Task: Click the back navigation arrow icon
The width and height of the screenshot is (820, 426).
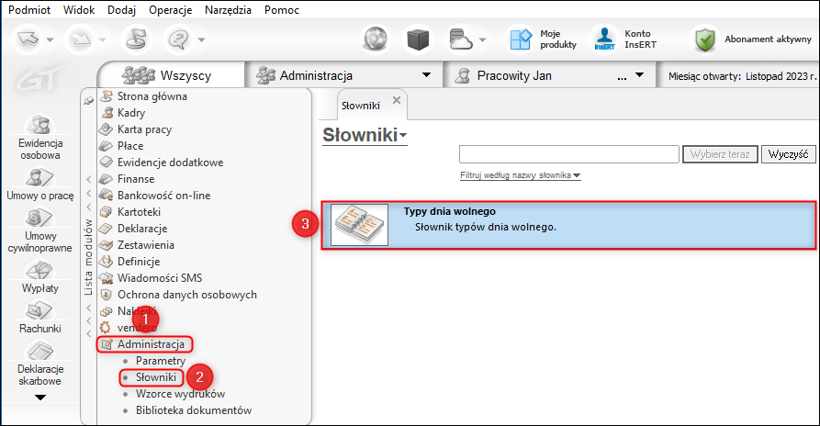Action: 28,39
